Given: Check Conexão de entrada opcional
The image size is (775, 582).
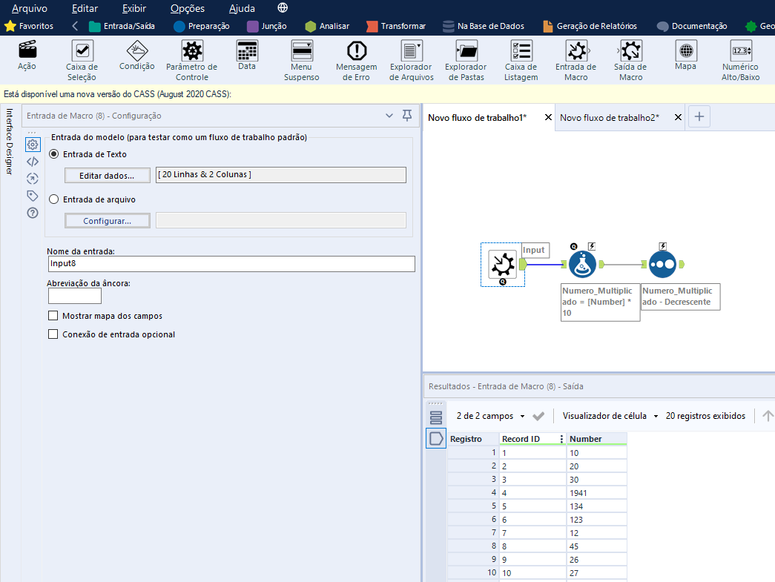Looking at the screenshot, I should [53, 334].
